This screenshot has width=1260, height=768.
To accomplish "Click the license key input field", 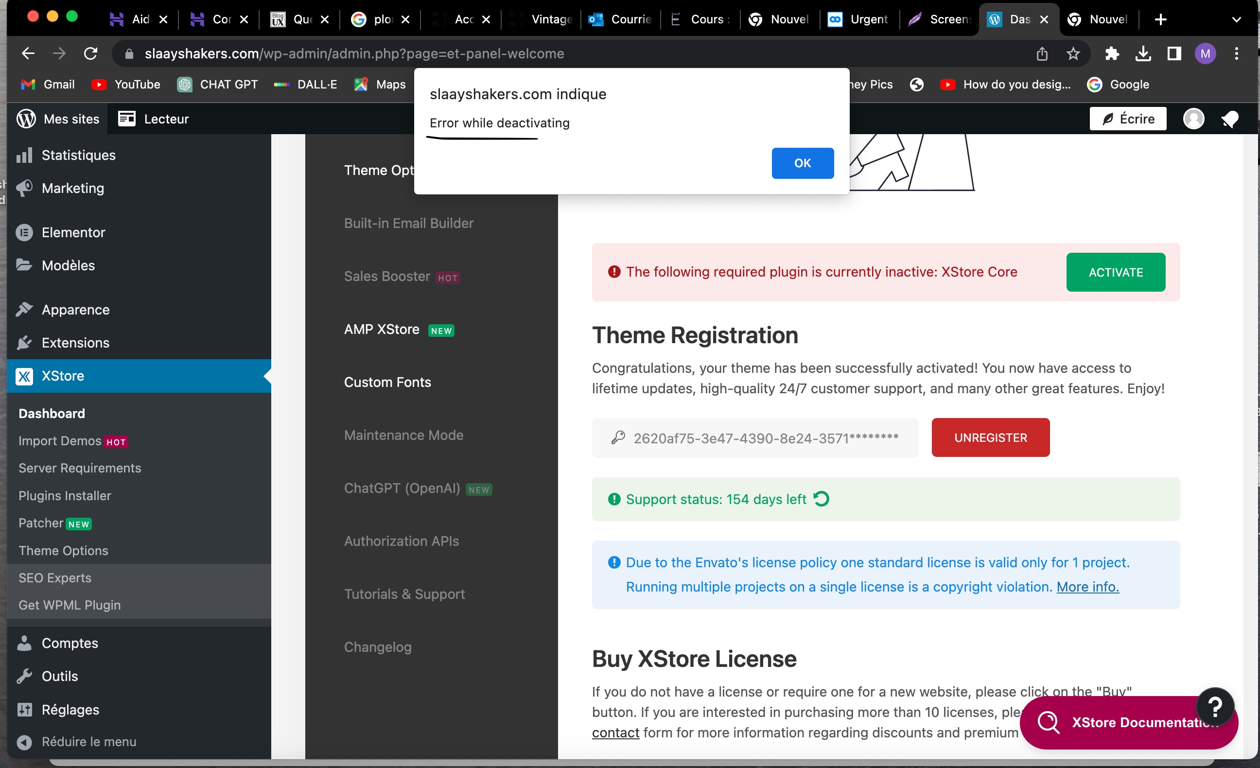I will (755, 437).
